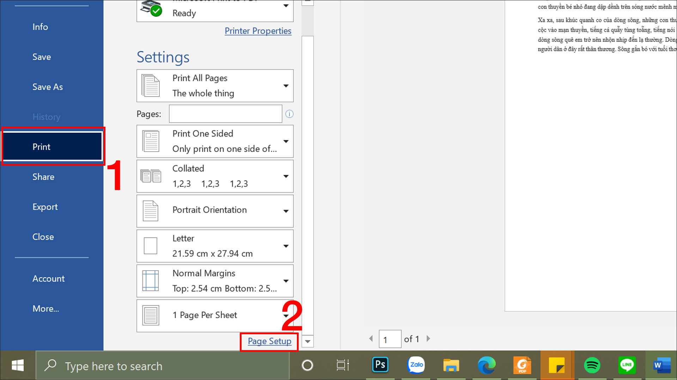The image size is (677, 380).
Task: Open Spotify from the taskbar
Action: [592, 365]
